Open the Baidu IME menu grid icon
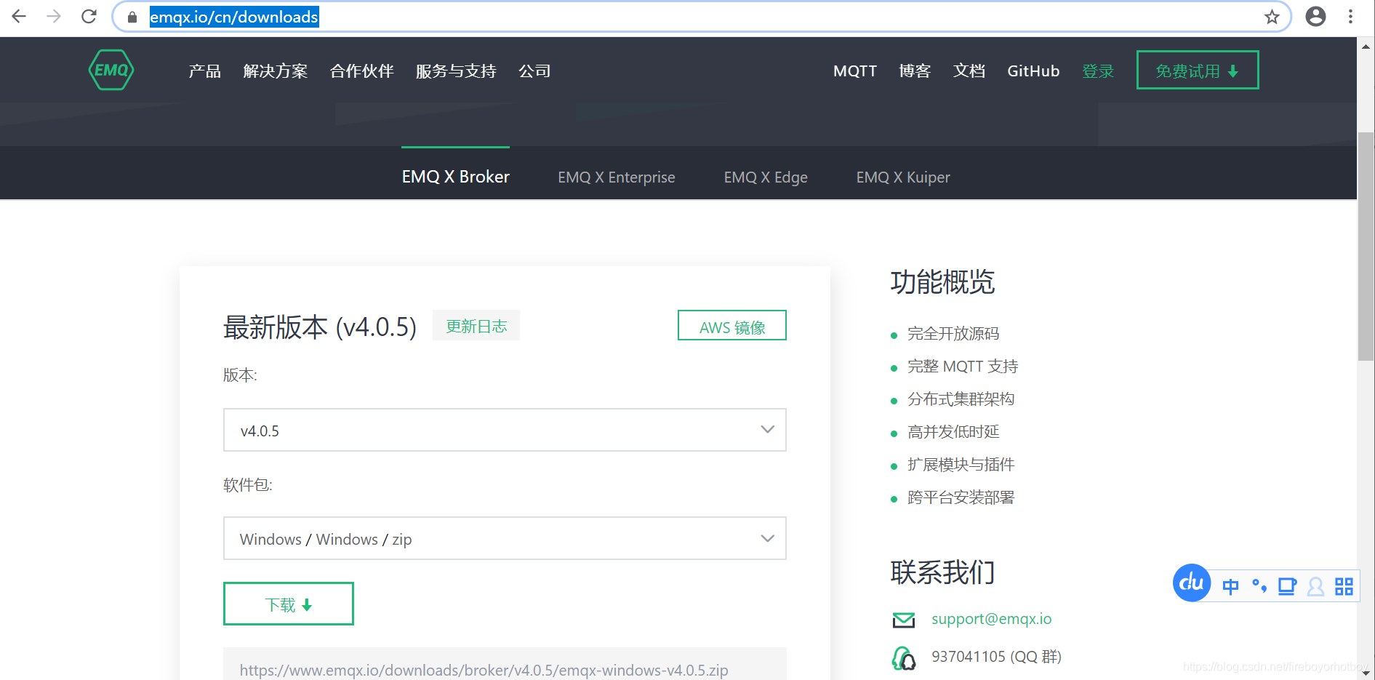1375x680 pixels. click(1343, 585)
